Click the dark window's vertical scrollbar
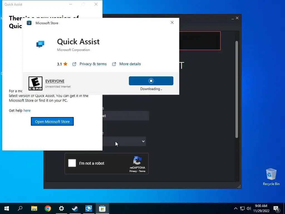Screen dimensions: 285x214 237,89
